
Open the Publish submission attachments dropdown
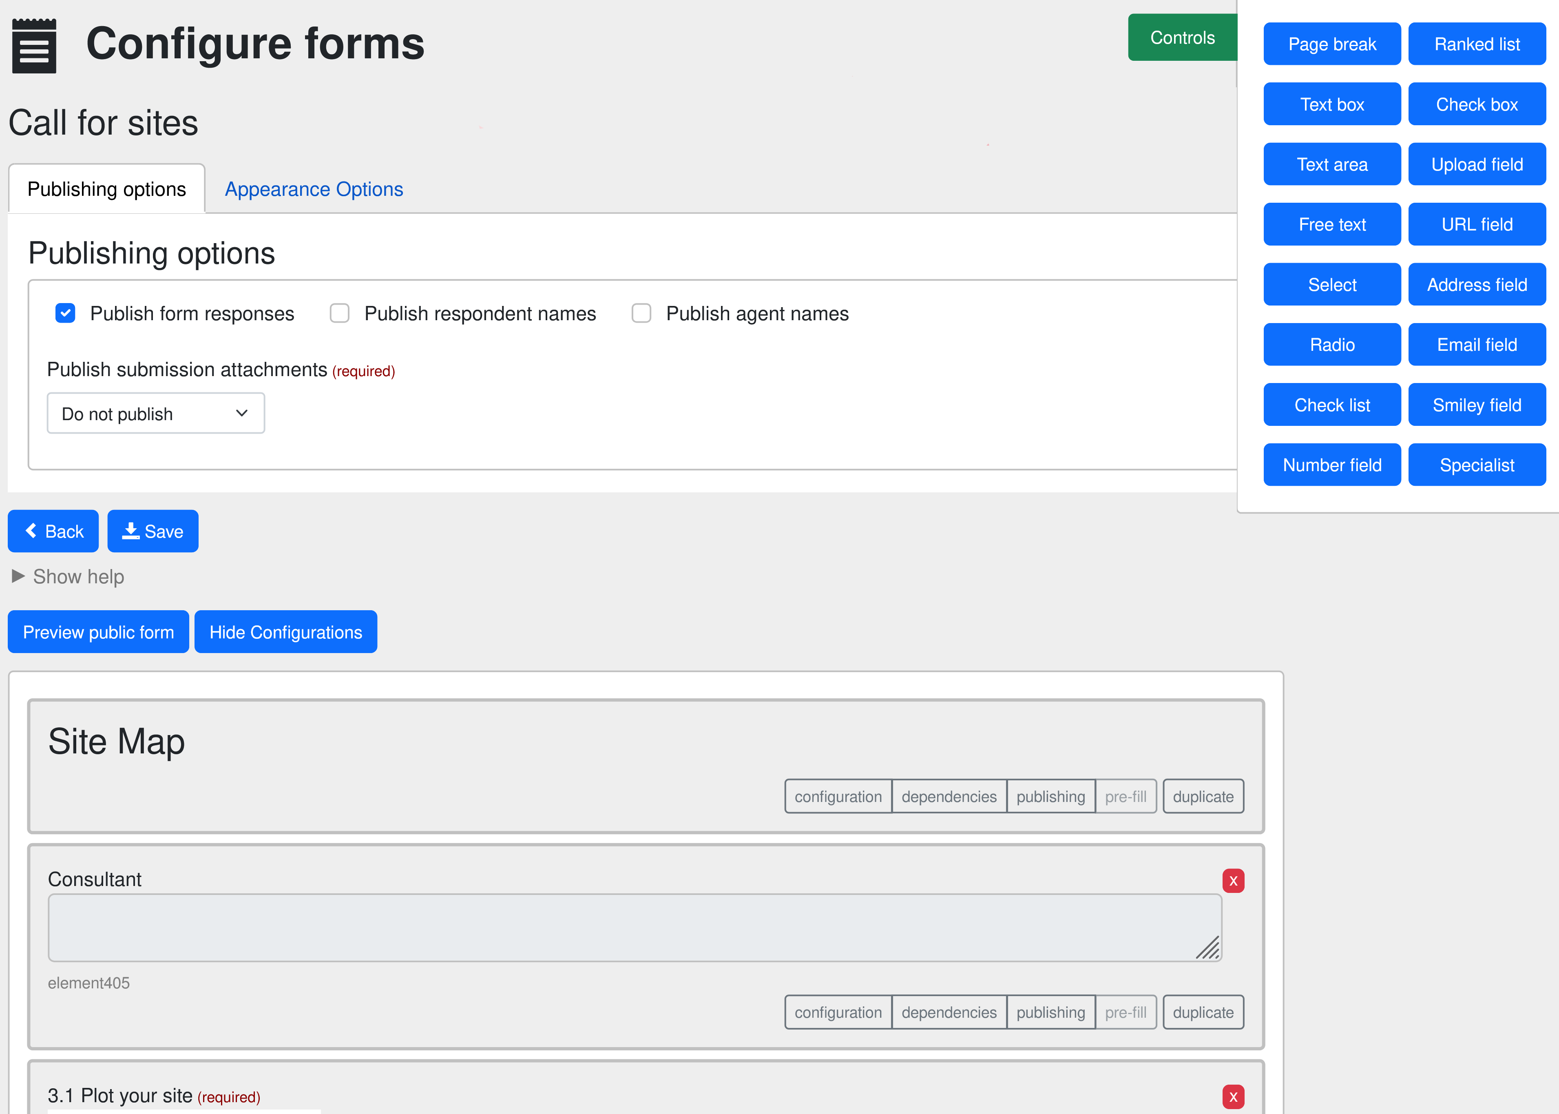coord(156,414)
